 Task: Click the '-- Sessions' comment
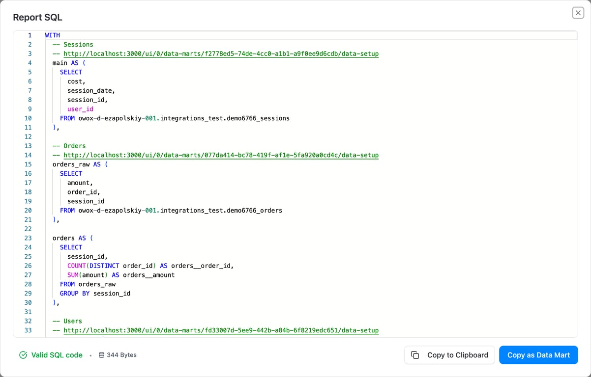point(73,45)
